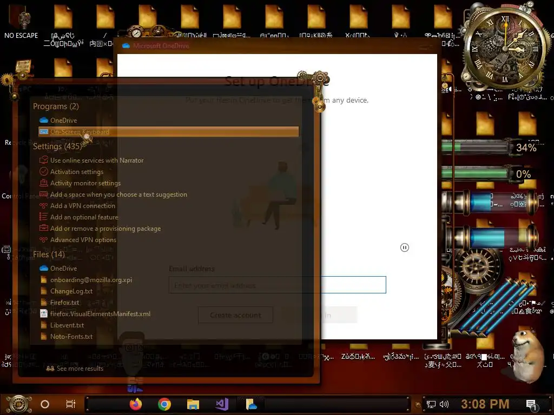Viewport: 554px width, 415px height.
Task: Click the 34% usage meter bar
Action: [x=475, y=147]
